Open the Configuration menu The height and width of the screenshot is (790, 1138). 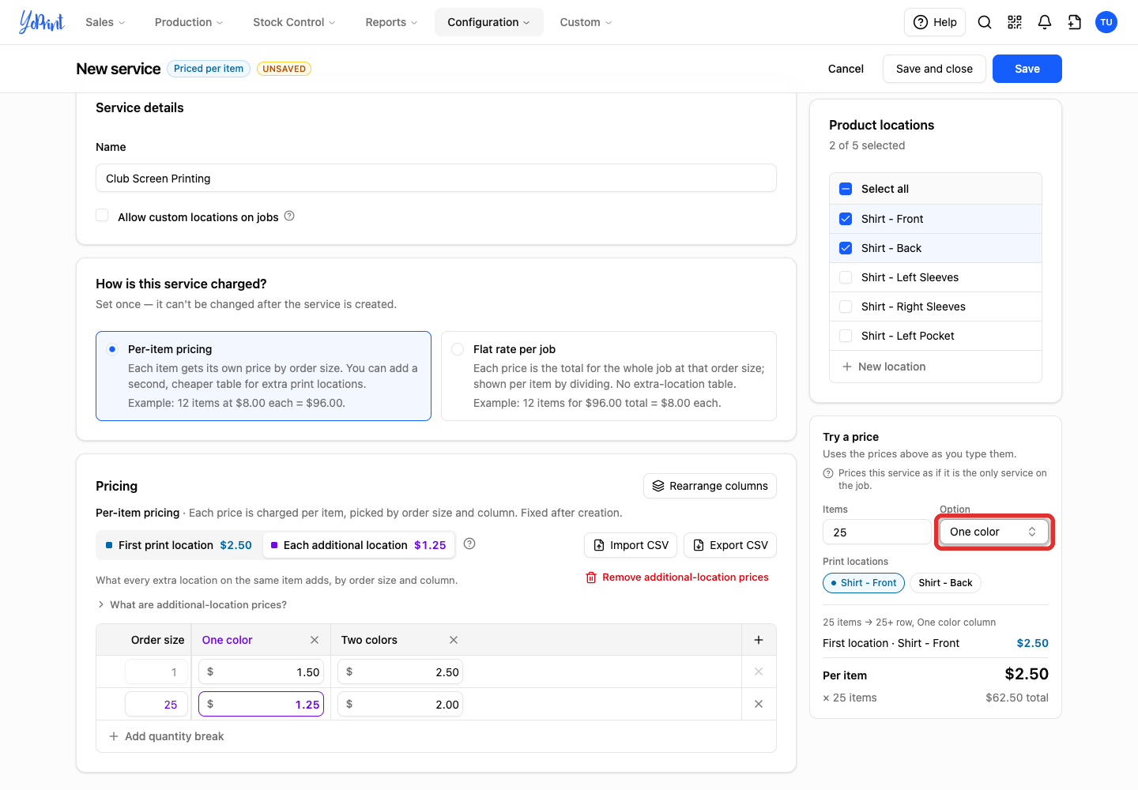pyautogui.click(x=488, y=22)
